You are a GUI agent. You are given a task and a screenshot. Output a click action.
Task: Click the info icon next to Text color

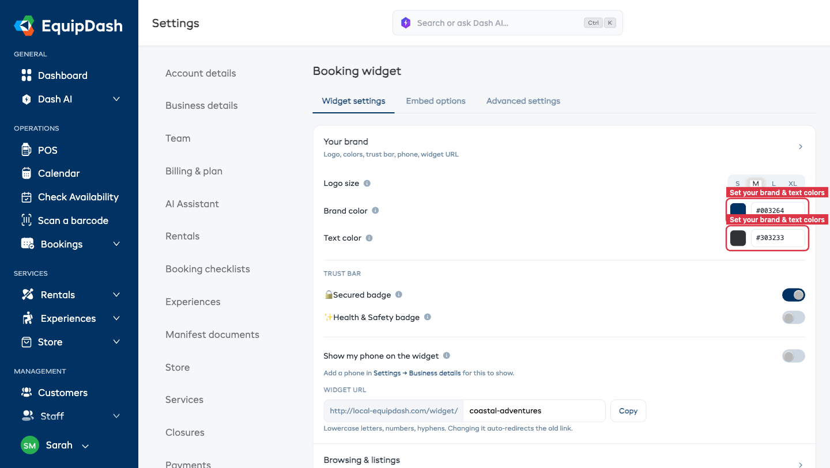pyautogui.click(x=369, y=238)
